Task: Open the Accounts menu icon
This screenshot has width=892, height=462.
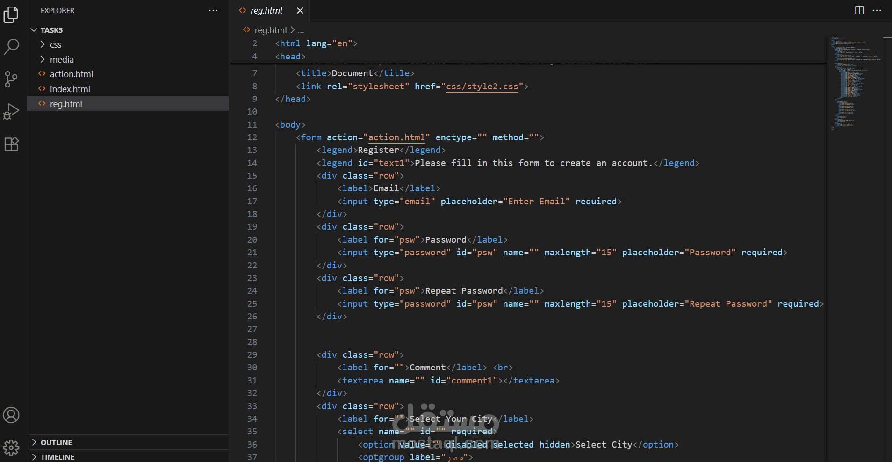Action: coord(11,415)
